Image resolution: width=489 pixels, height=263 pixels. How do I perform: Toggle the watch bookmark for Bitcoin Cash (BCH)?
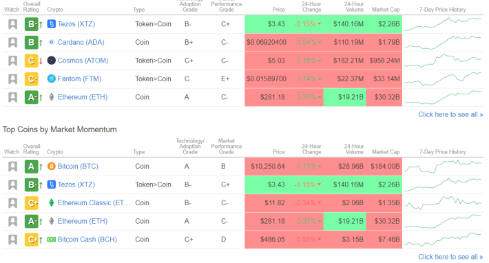12,240
